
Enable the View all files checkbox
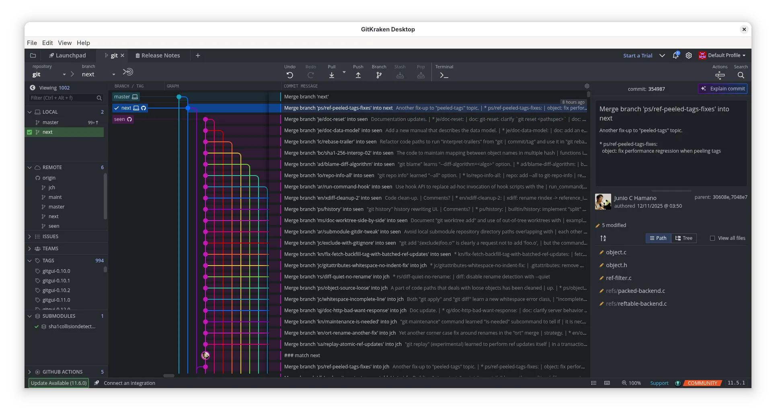pyautogui.click(x=712, y=238)
